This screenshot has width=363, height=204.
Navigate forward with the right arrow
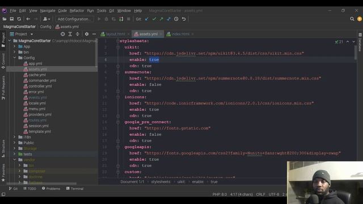[36, 19]
